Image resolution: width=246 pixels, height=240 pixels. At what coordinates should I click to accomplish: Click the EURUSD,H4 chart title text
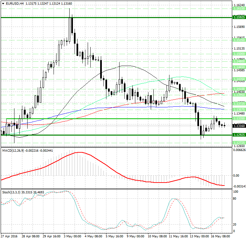coord(15,4)
